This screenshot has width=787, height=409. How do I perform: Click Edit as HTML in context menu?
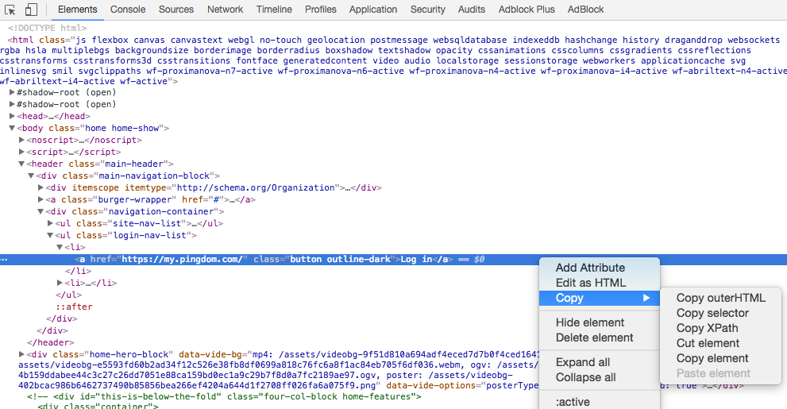(x=591, y=283)
